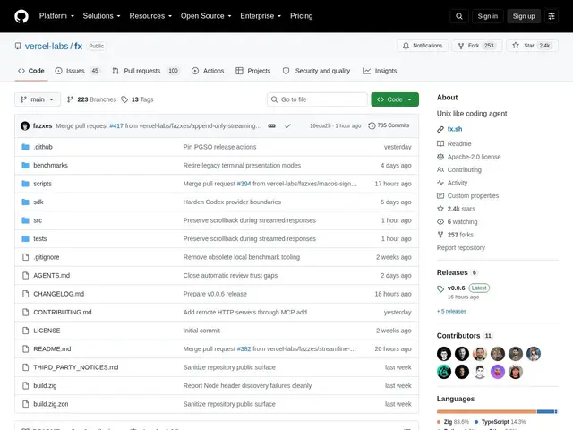Open the fx.sh website link
This screenshot has height=430, width=573.
tap(455, 129)
